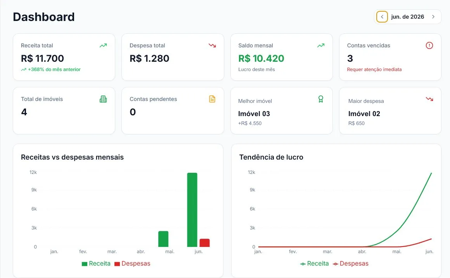This screenshot has width=450, height=278.
Task: Click the 'R$ 650' amount
Action: (x=357, y=123)
